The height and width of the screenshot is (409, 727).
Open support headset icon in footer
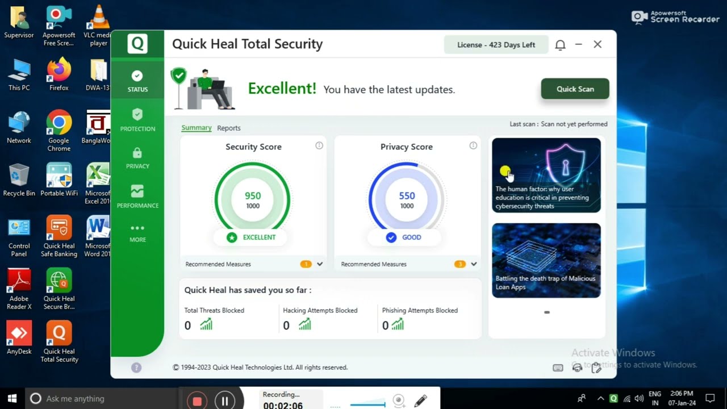(577, 368)
